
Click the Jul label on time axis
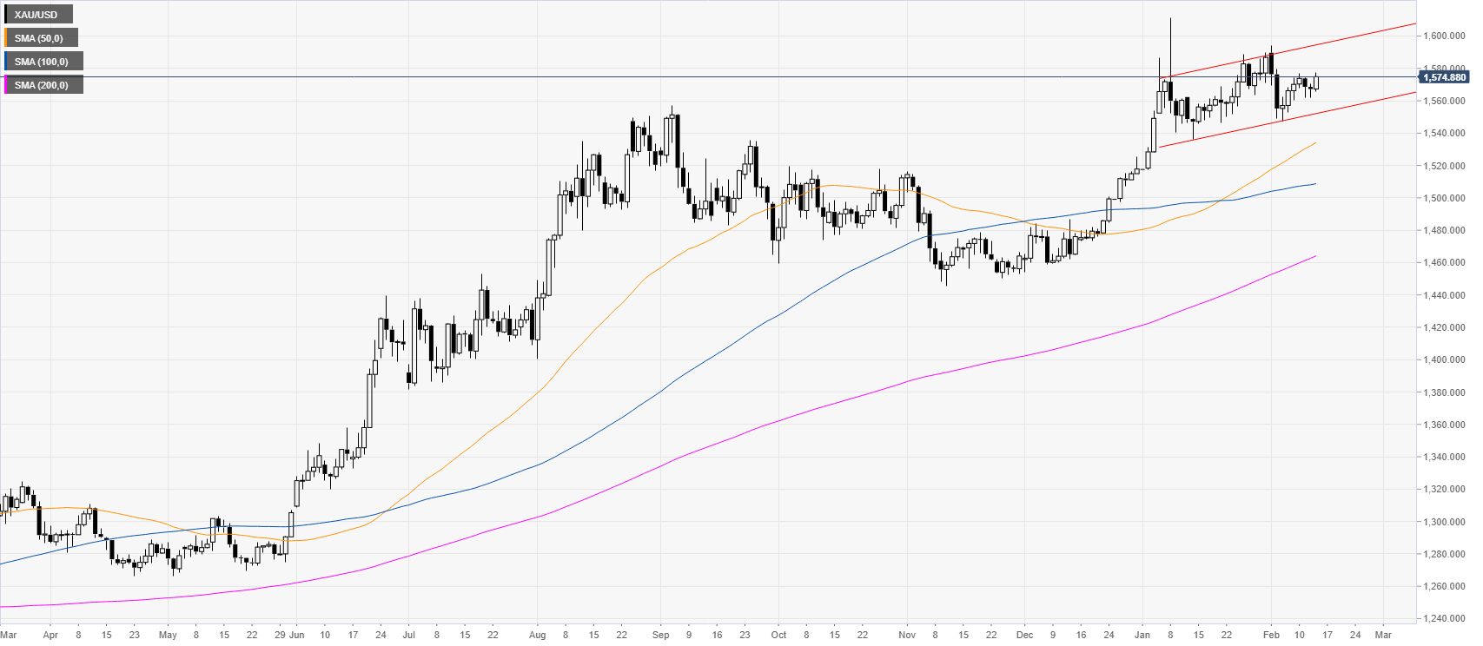coord(409,635)
